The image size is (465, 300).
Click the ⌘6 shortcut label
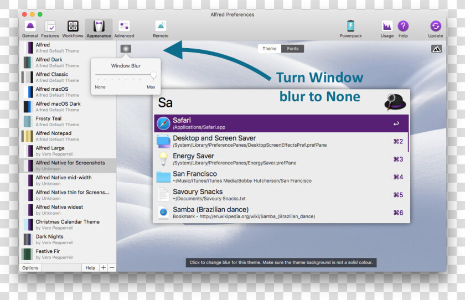(398, 213)
